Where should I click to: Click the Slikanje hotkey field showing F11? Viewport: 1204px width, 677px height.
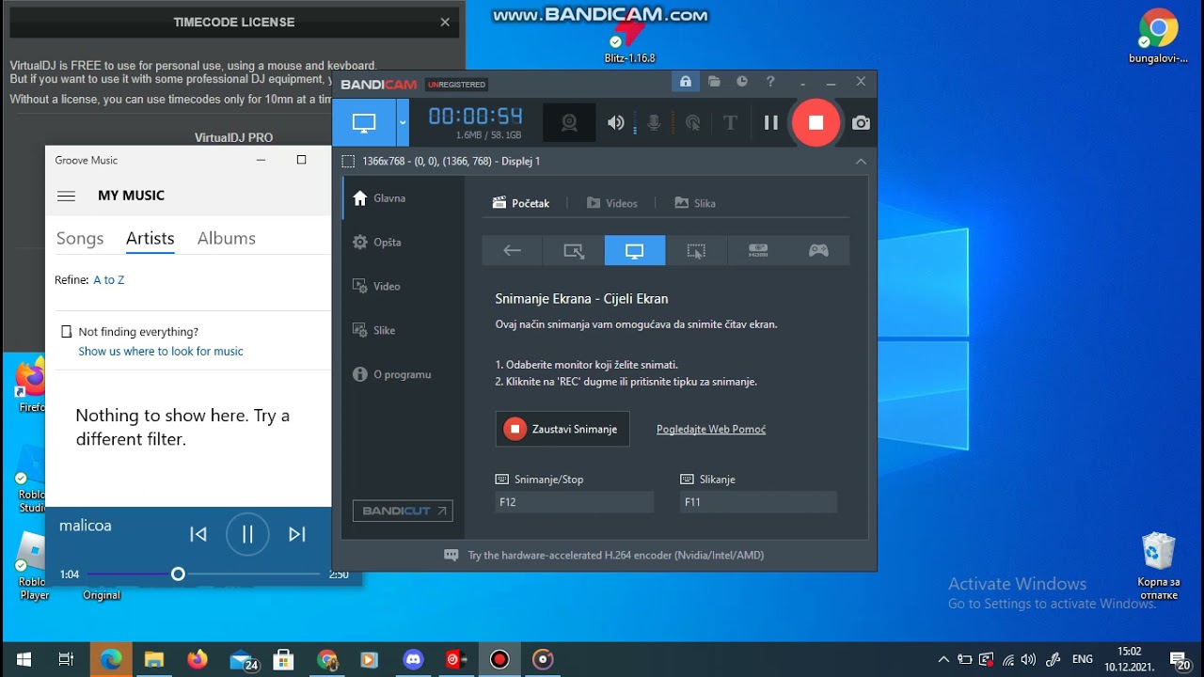(758, 502)
